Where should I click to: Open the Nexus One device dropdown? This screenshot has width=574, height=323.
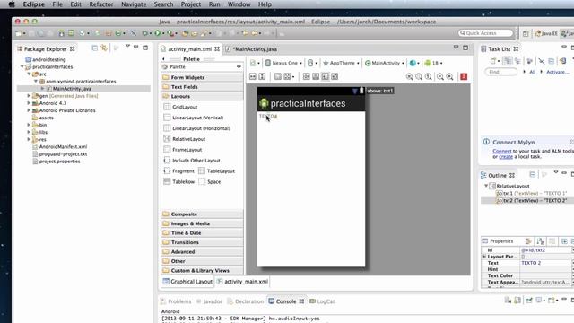pyautogui.click(x=283, y=63)
